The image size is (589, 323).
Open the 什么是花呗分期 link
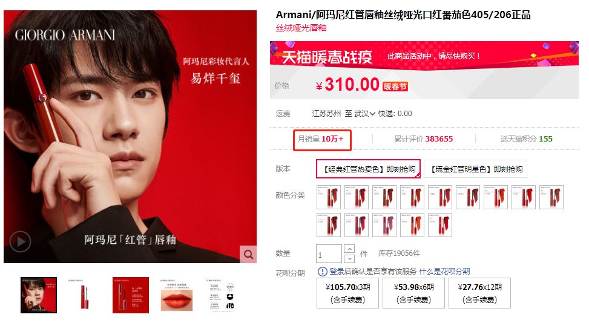click(x=444, y=271)
